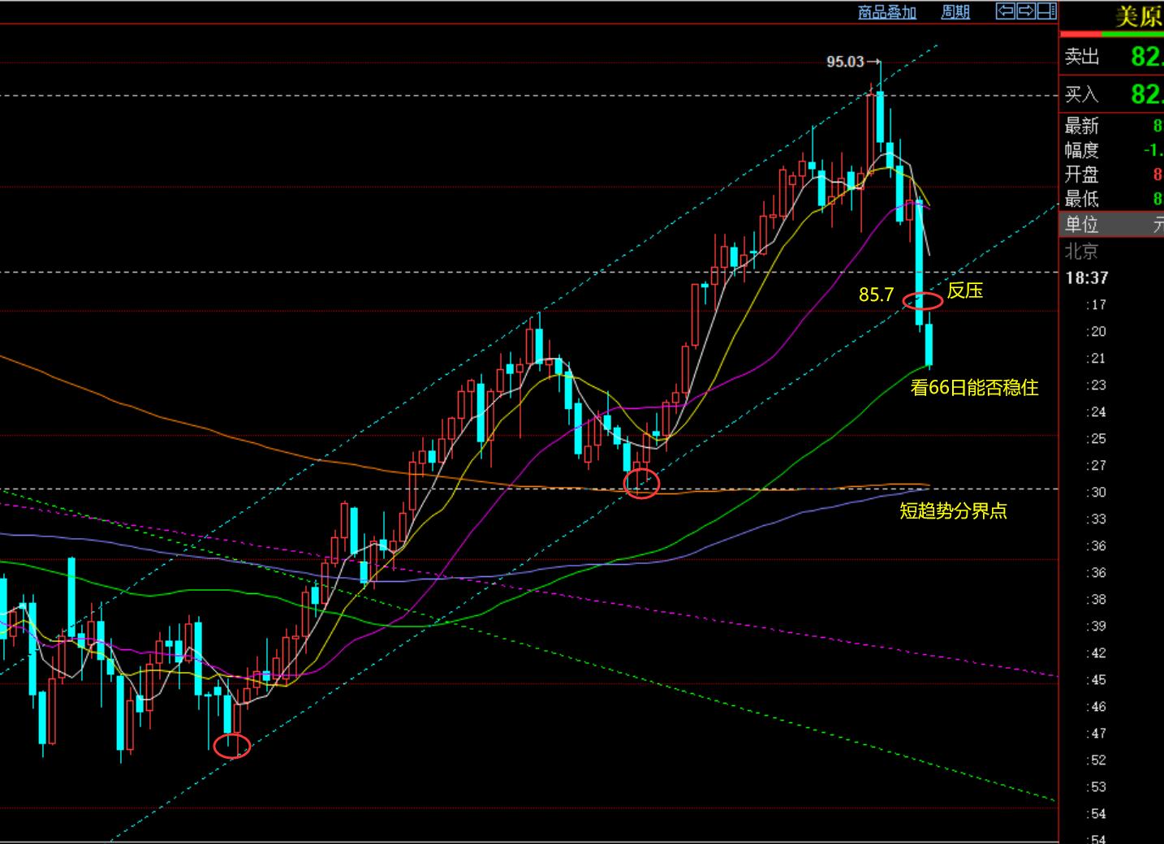The image size is (1164, 844).
Task: Click the red circle on the orange average line
Action: (x=641, y=484)
